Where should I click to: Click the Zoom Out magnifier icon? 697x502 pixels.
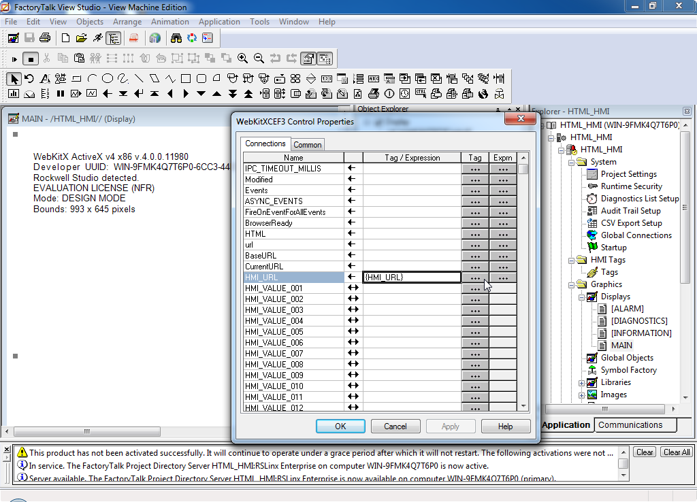259,58
